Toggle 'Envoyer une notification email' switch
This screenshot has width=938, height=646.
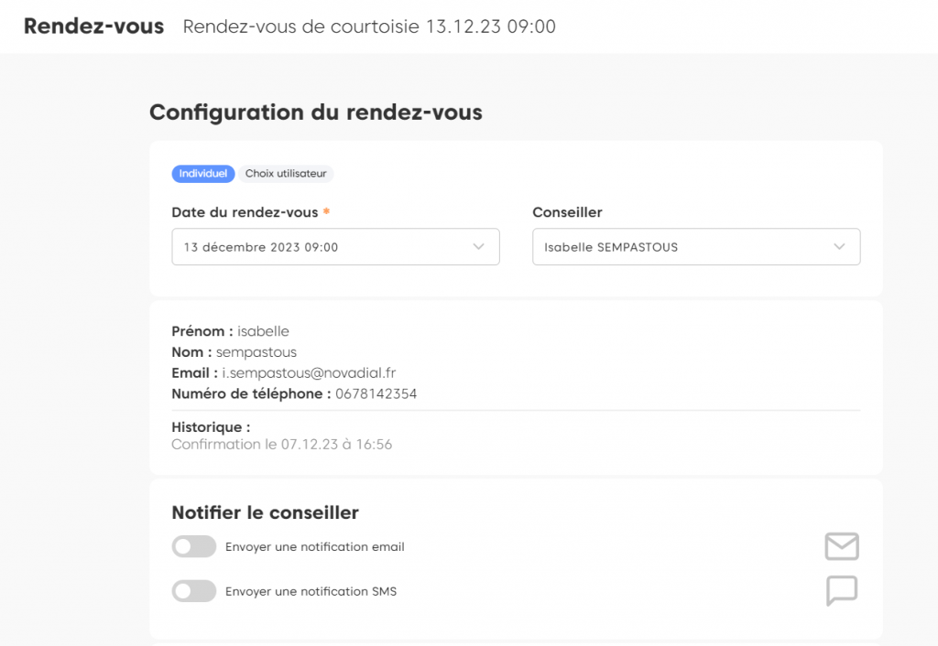pos(194,547)
